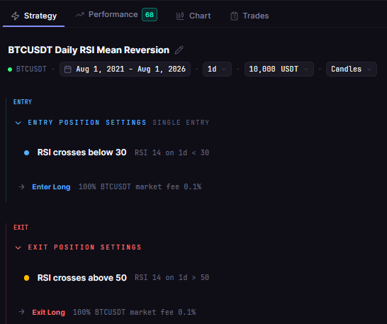
Task: Click the candlestick Chart icon
Action: [180, 16]
